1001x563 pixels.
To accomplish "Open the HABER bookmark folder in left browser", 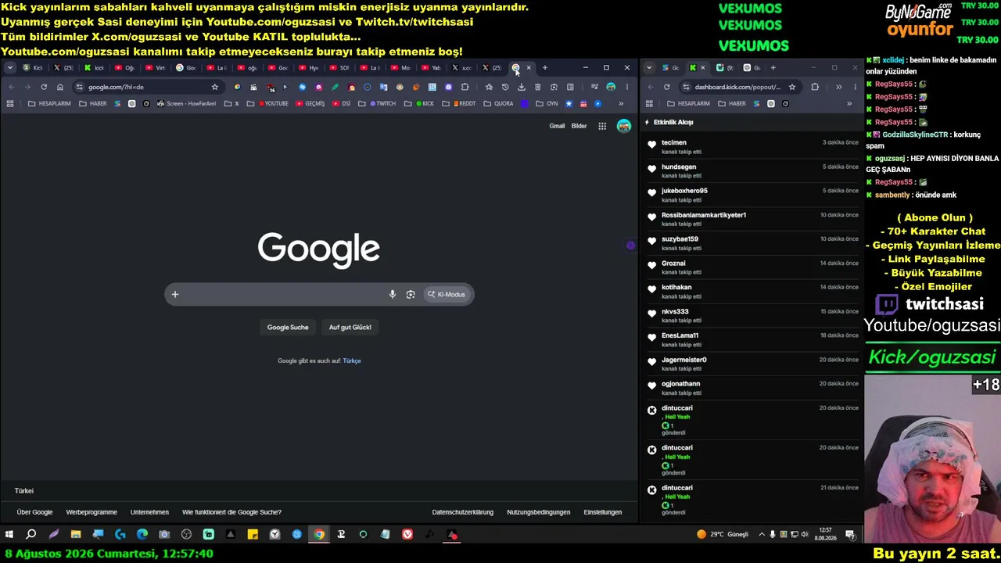I will tap(93, 103).
